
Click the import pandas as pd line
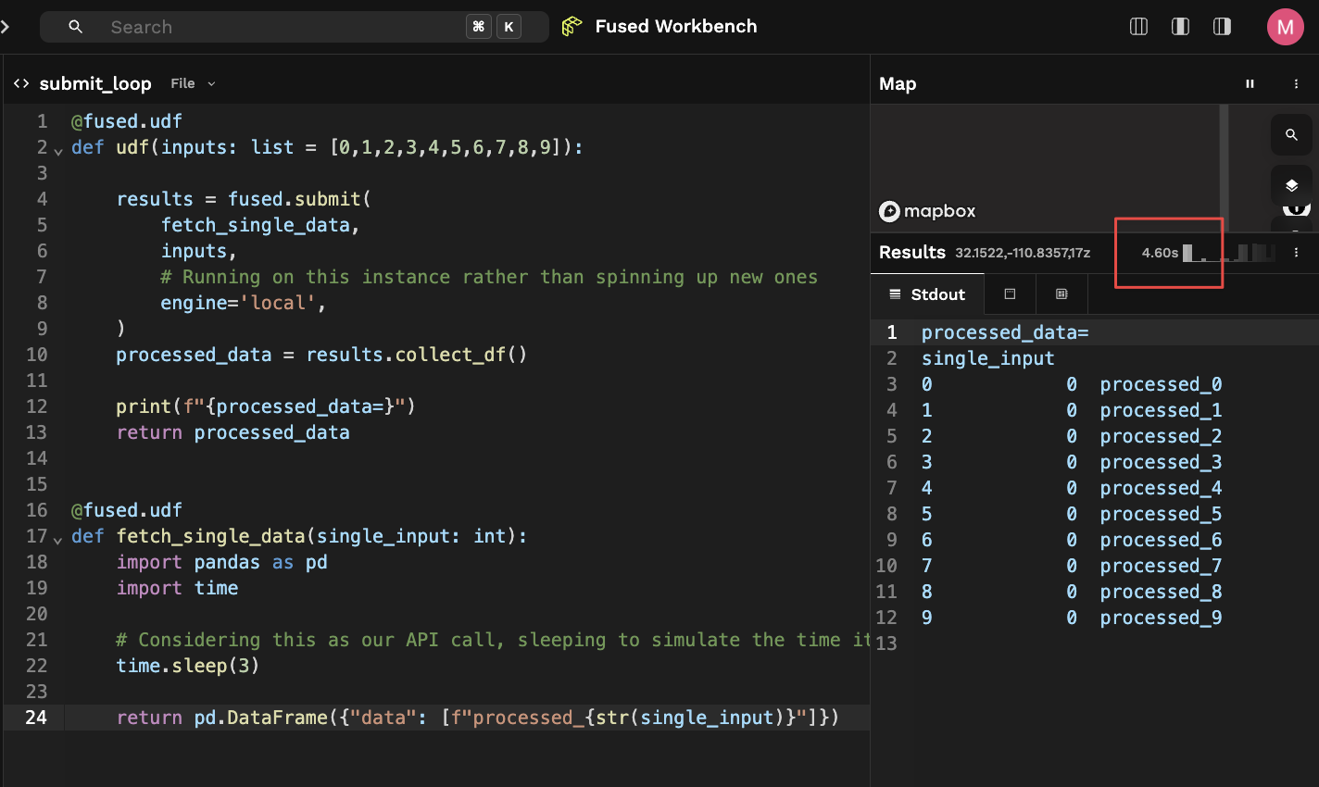point(222,562)
